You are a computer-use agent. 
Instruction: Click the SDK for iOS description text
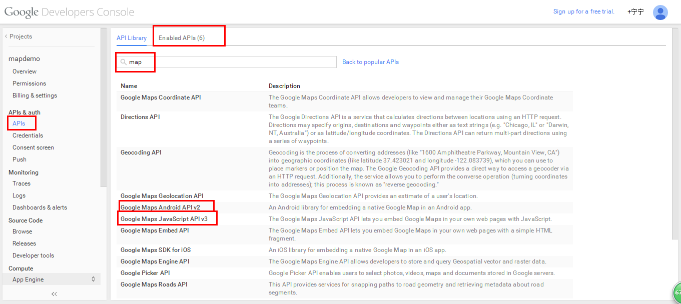[x=357, y=250]
